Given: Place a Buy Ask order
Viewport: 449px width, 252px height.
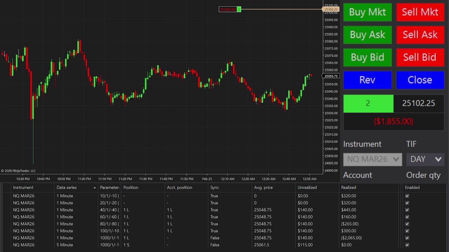Looking at the screenshot, I should click(x=367, y=35).
